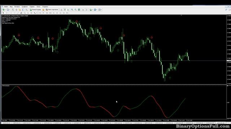Click the current price label on price scale

(229, 61)
